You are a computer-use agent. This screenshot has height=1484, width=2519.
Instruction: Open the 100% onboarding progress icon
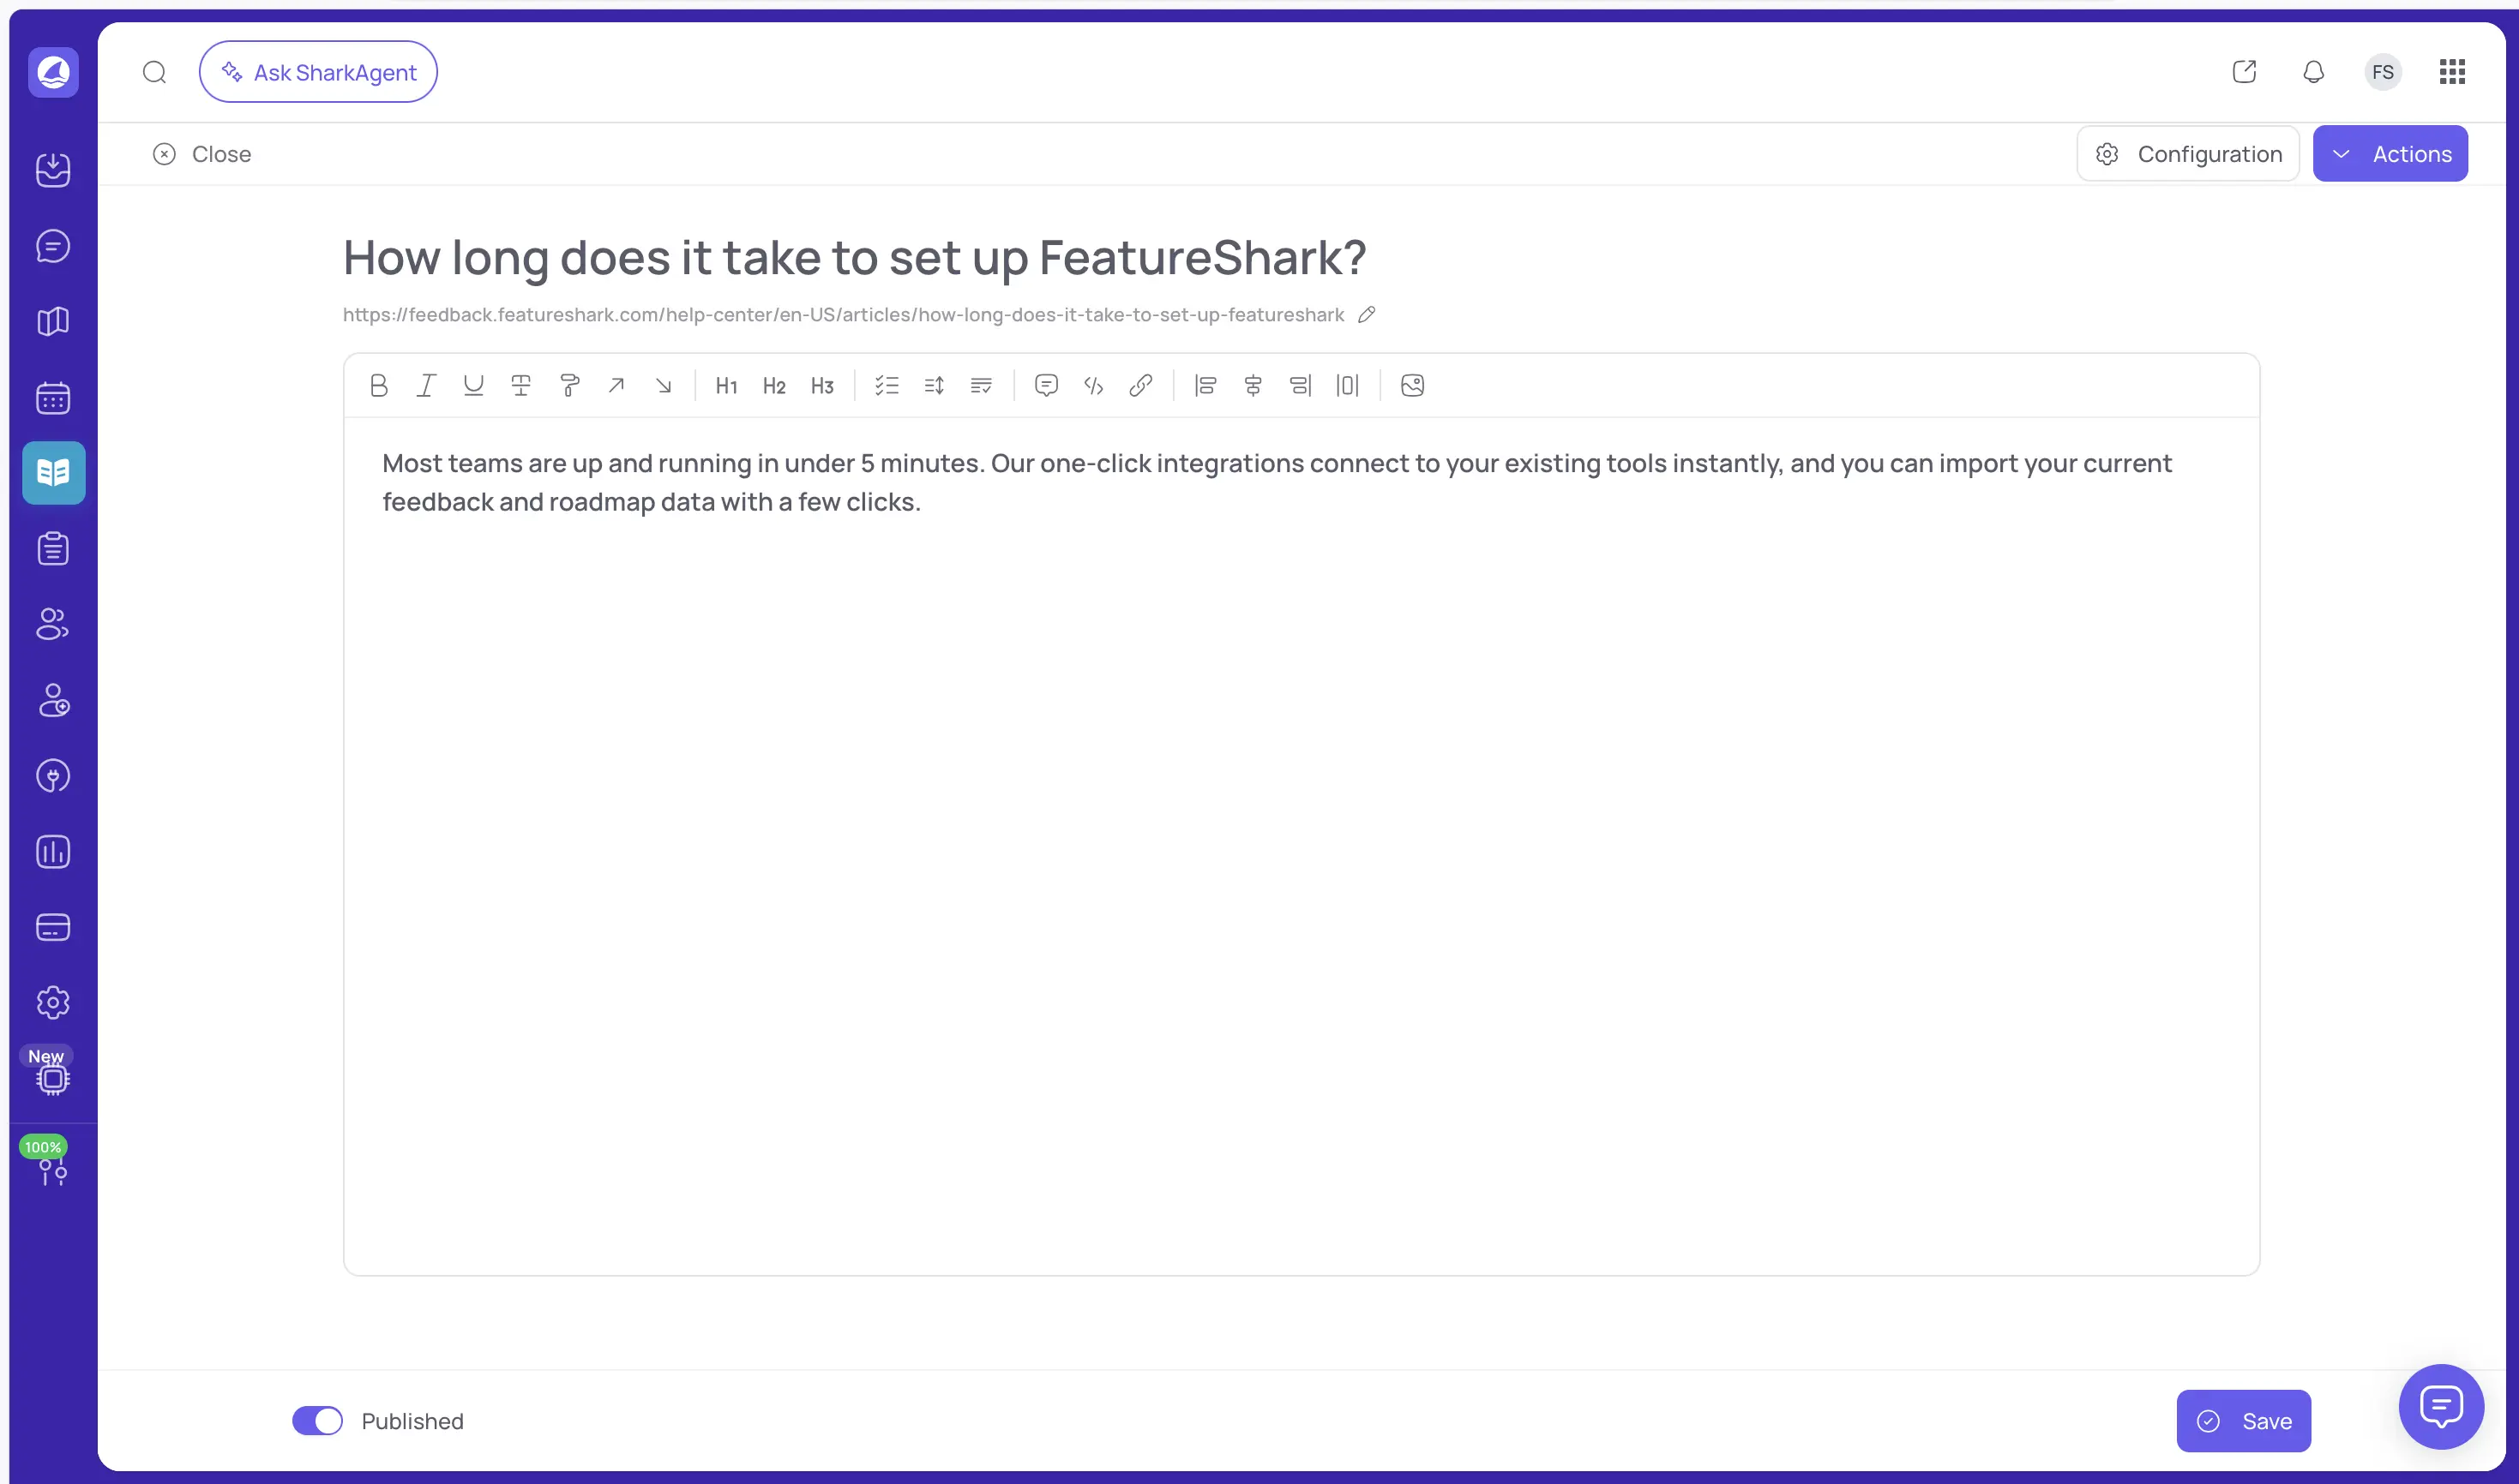click(x=53, y=1171)
